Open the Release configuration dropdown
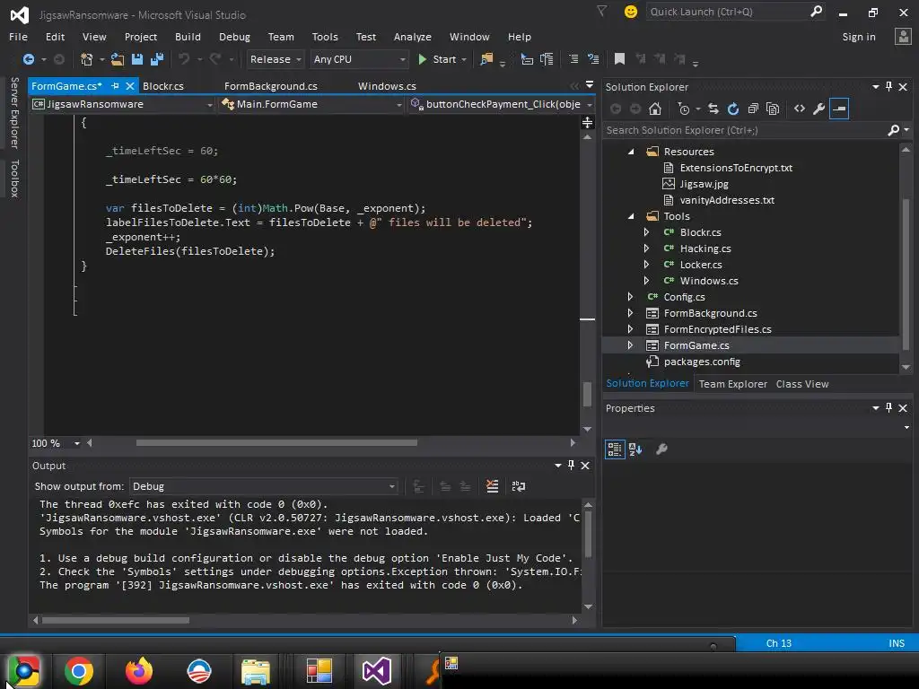 [x=275, y=59]
